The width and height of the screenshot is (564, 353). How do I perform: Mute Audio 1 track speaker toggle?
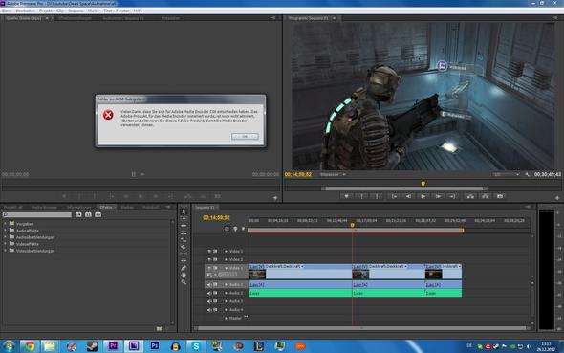pos(209,285)
